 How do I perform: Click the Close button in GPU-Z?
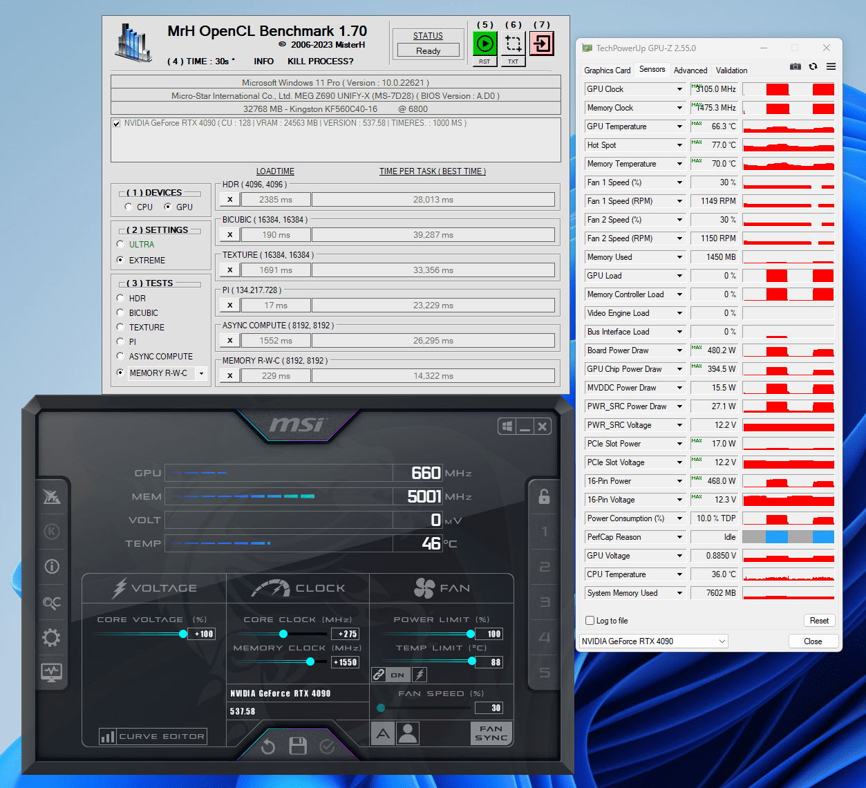click(x=813, y=641)
